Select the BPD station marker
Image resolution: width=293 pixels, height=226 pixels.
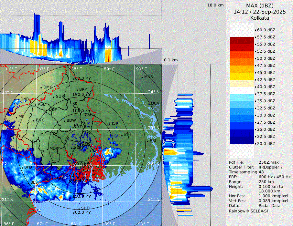click(22, 168)
